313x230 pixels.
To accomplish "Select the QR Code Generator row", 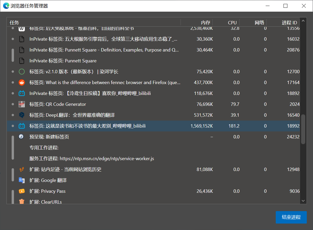I will 153,104.
